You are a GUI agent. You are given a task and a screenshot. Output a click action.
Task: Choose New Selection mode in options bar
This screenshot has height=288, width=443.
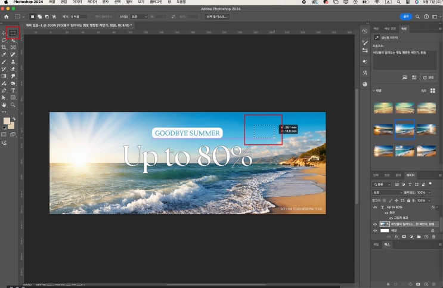point(32,17)
